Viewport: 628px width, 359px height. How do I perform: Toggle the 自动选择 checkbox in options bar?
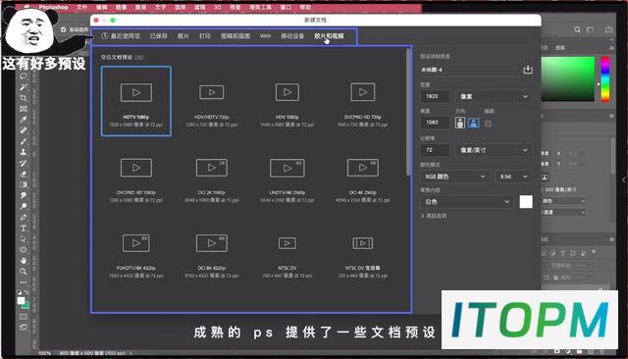pyautogui.click(x=63, y=29)
